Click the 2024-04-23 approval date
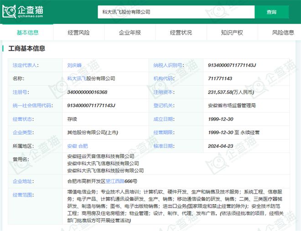Viewport: 301px width, 231px height. coord(221,146)
